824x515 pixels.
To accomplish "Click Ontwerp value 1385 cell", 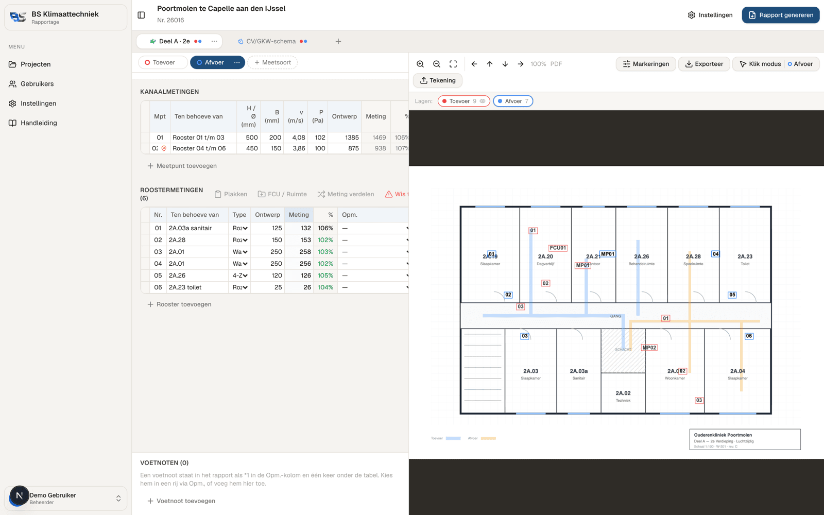I will pyautogui.click(x=344, y=138).
